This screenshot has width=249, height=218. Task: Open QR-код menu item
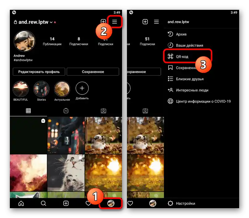pos(202,56)
